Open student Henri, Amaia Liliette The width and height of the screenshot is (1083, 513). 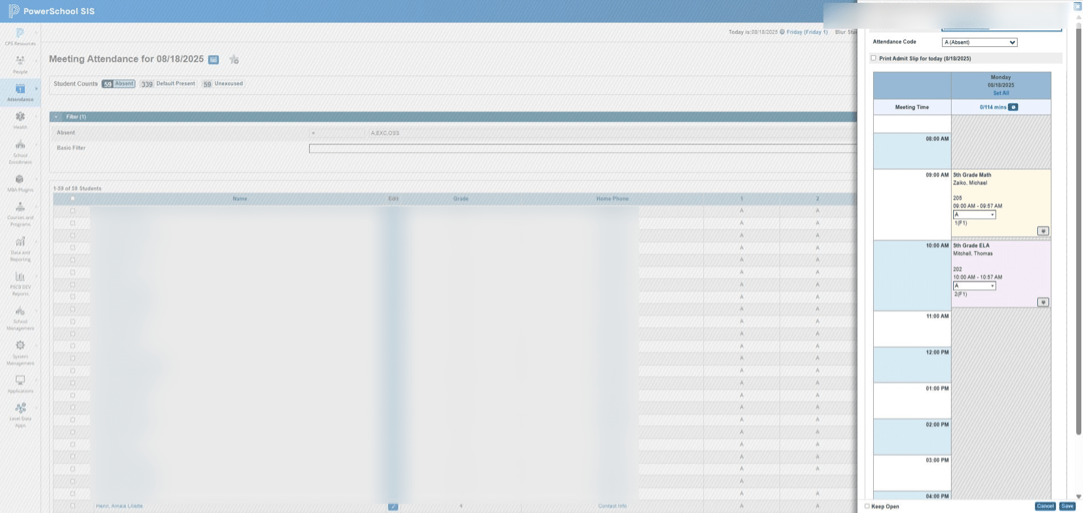point(119,506)
